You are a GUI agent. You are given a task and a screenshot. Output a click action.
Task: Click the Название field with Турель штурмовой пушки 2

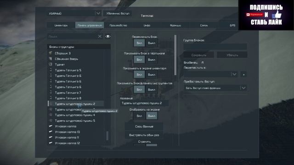point(144,103)
